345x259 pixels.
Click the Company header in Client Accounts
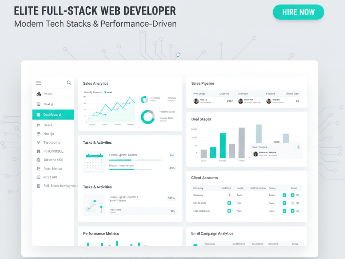[198, 188]
